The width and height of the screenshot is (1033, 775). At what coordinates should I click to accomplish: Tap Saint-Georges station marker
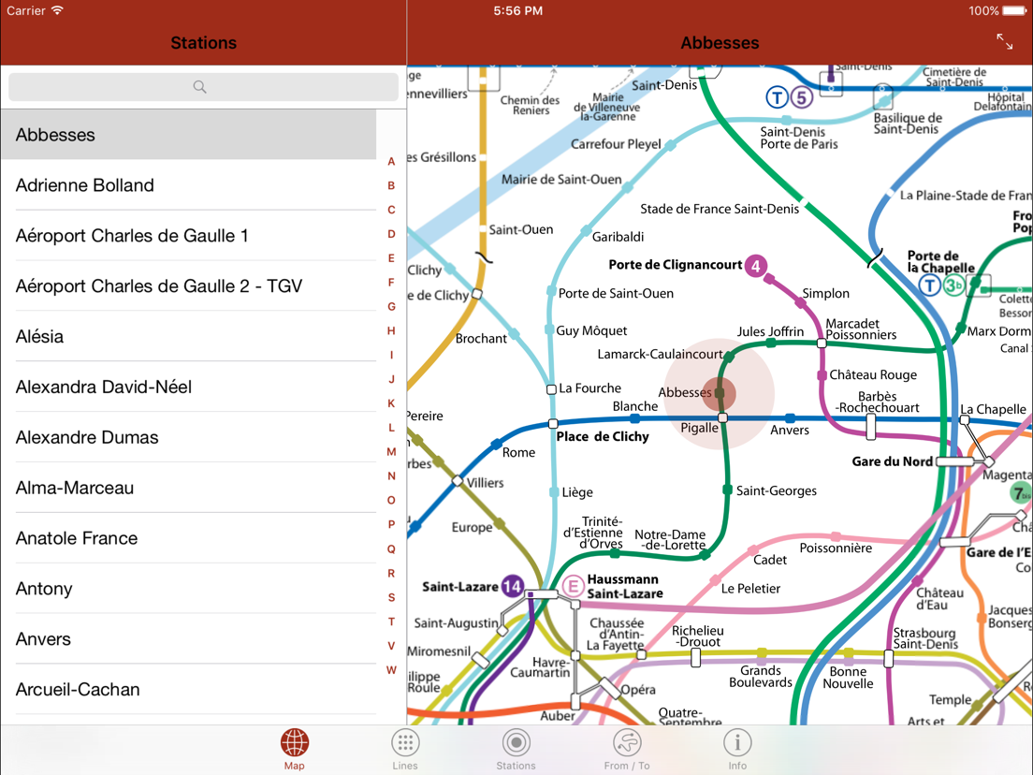coord(727,490)
